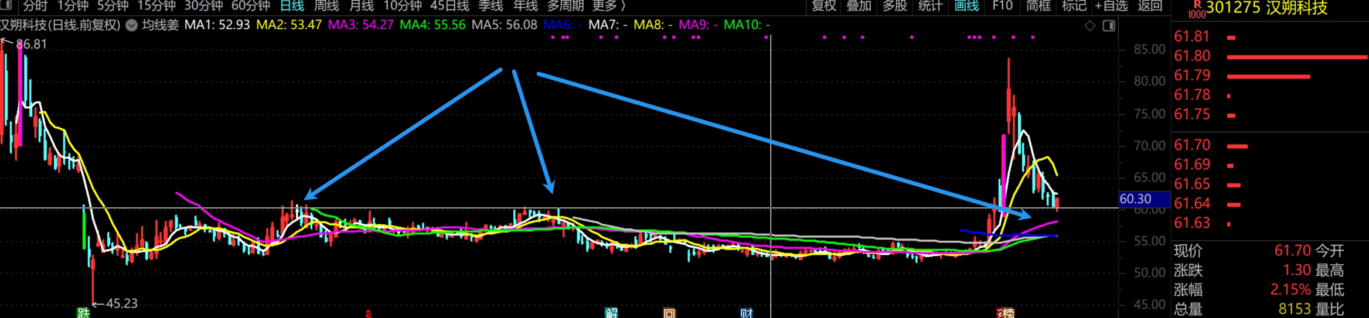Toggle the 画线 drawing tool
Viewport: 1369px width, 318px height.
click(966, 6)
